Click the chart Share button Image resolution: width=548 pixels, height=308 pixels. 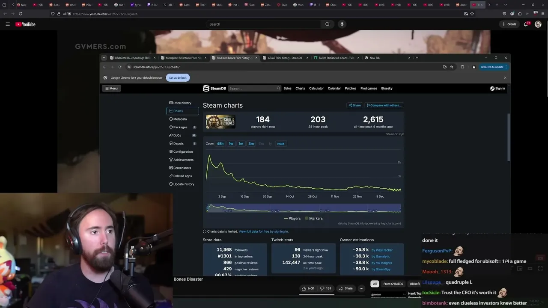coord(354,105)
